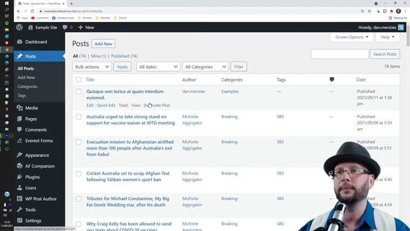Check the Tributes for Michael Constantine post
This screenshot has height=231, width=410.
(78, 199)
